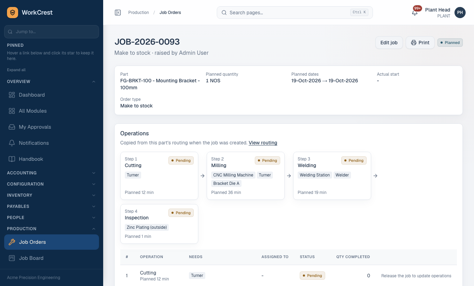Click the PH user avatar

point(460,13)
